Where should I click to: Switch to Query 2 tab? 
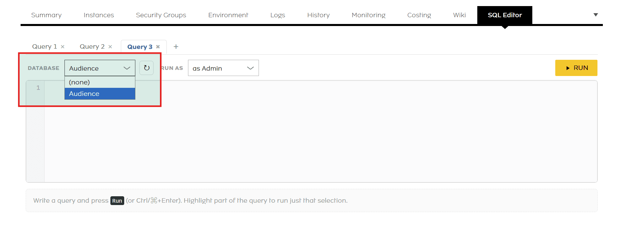point(92,47)
